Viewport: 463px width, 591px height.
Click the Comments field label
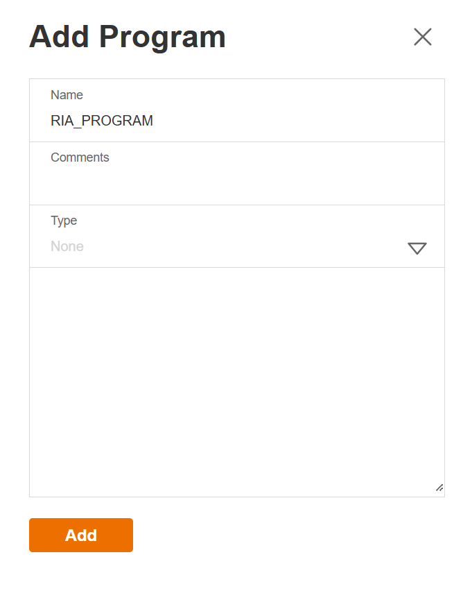80,157
